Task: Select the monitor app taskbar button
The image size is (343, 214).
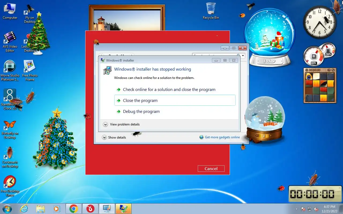Action: pos(107,209)
